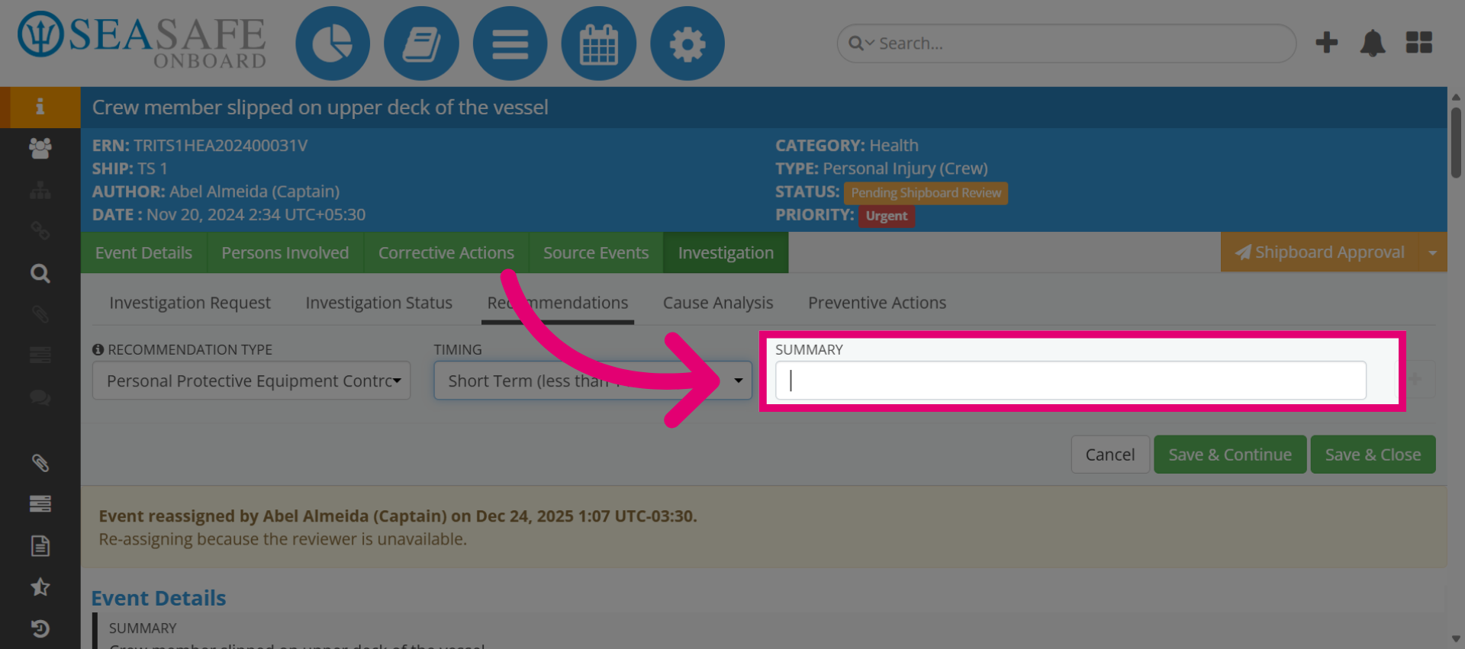Click the Event Details section heading
Viewport: 1465px width, 649px height.
coord(159,598)
